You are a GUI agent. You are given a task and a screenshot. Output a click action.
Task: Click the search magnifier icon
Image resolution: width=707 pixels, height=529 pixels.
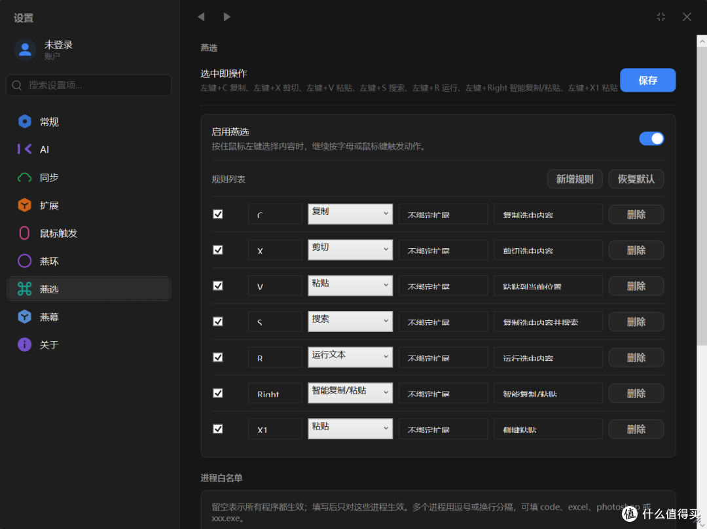pos(16,85)
